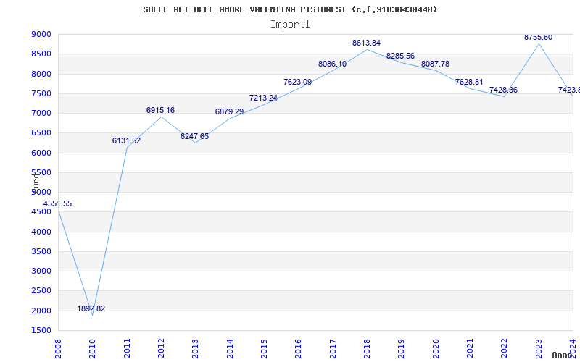The image size is (580, 362).
Task: Select the 6879.29 data label
Action: coord(229,111)
